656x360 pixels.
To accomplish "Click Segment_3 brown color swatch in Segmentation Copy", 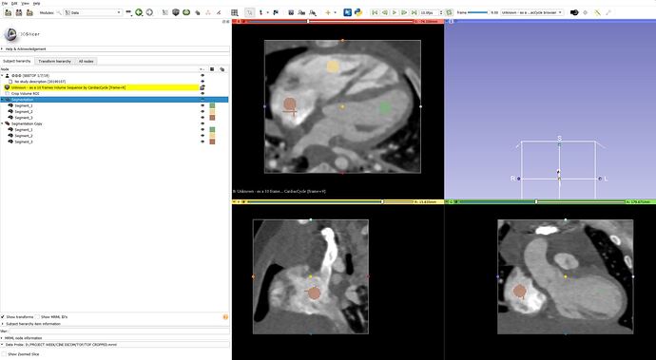I will click(x=213, y=142).
